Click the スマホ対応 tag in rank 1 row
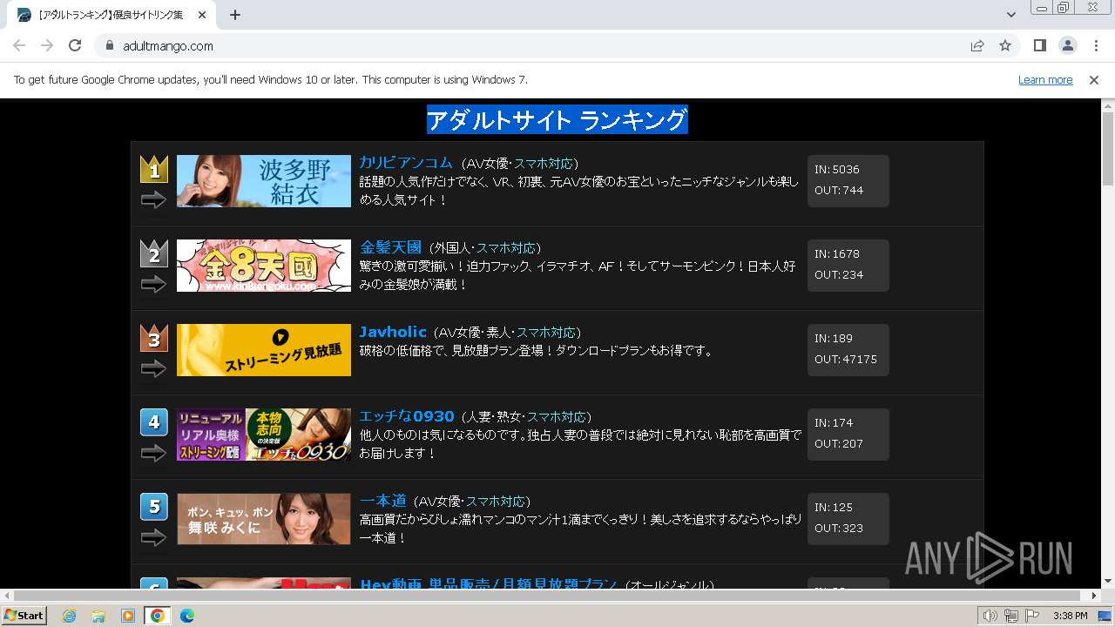 click(x=543, y=164)
